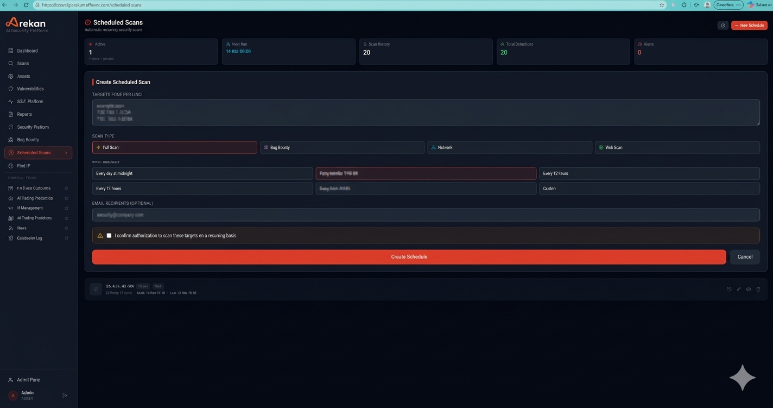
Task: Choose Every day at midnight frequency
Action: (x=201, y=173)
